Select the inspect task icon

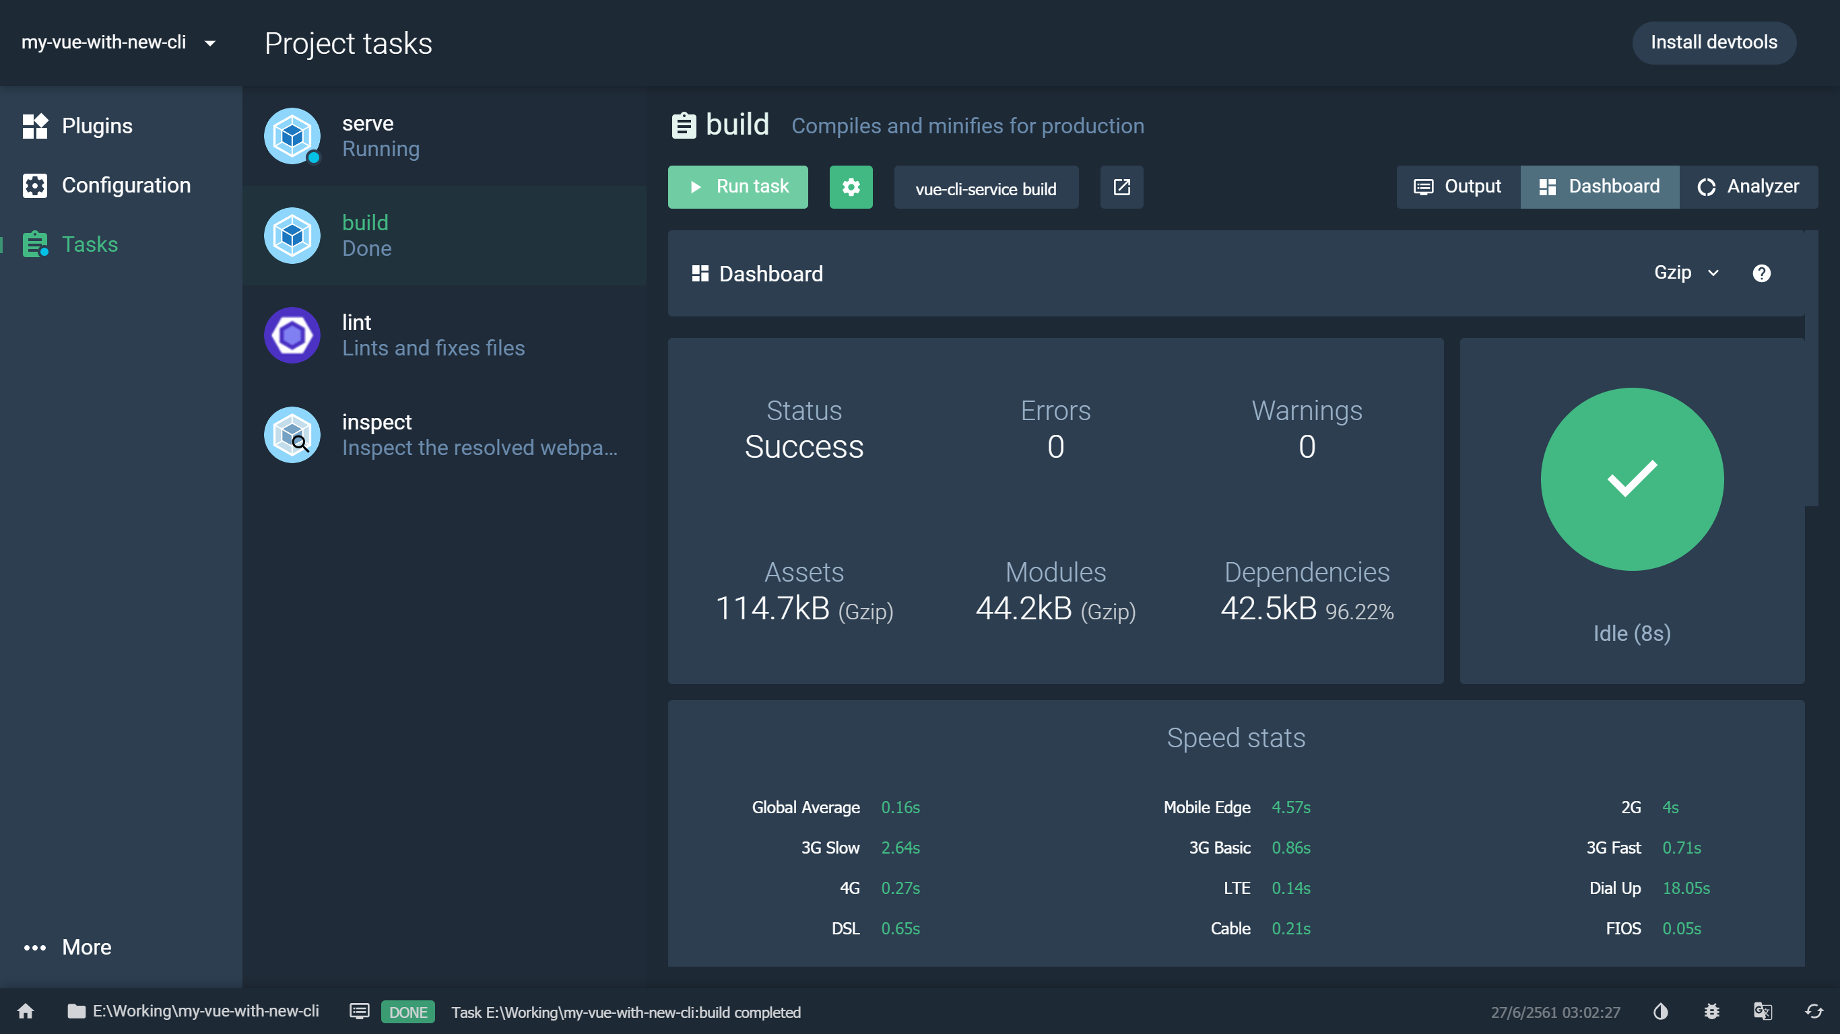[x=292, y=434]
